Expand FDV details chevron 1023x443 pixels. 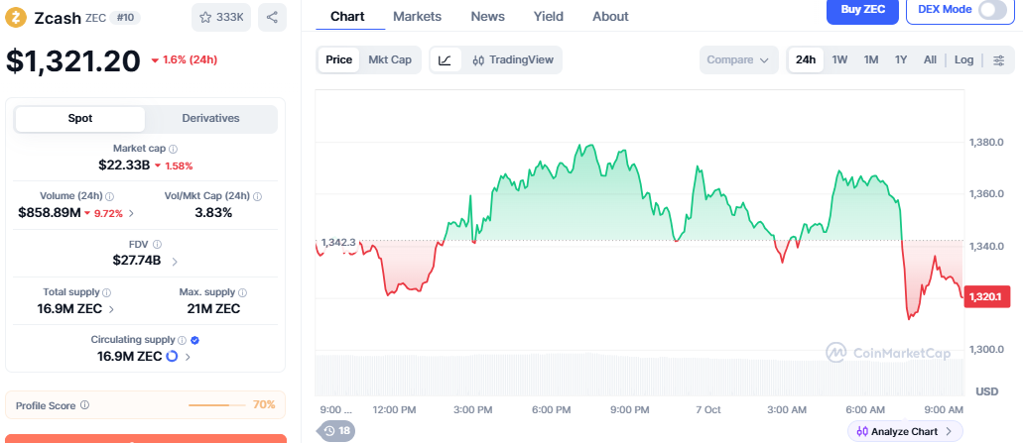click(175, 262)
